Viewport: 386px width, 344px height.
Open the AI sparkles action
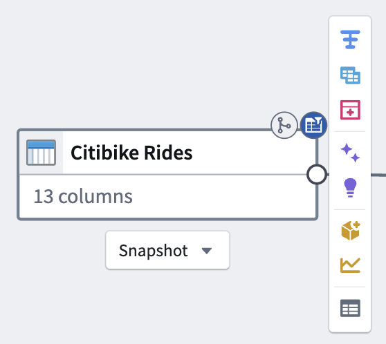click(x=350, y=153)
